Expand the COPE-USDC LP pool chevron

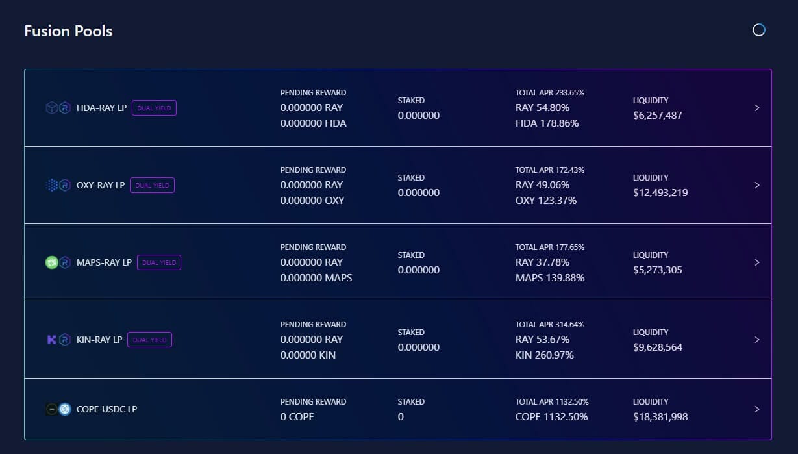(x=757, y=409)
